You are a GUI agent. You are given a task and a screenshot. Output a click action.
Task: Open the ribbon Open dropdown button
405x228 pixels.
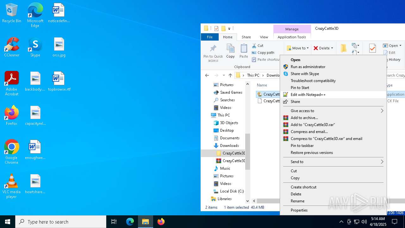[x=392, y=46]
